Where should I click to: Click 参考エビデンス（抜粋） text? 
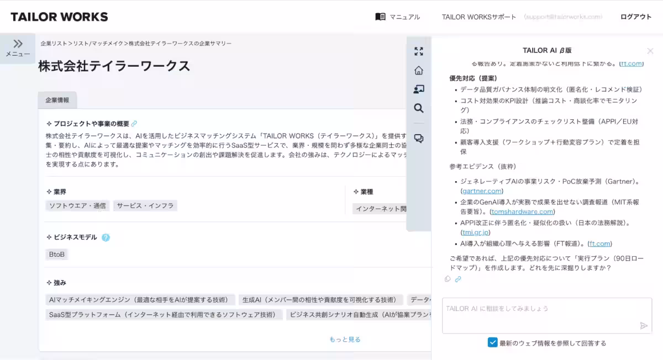pos(483,166)
